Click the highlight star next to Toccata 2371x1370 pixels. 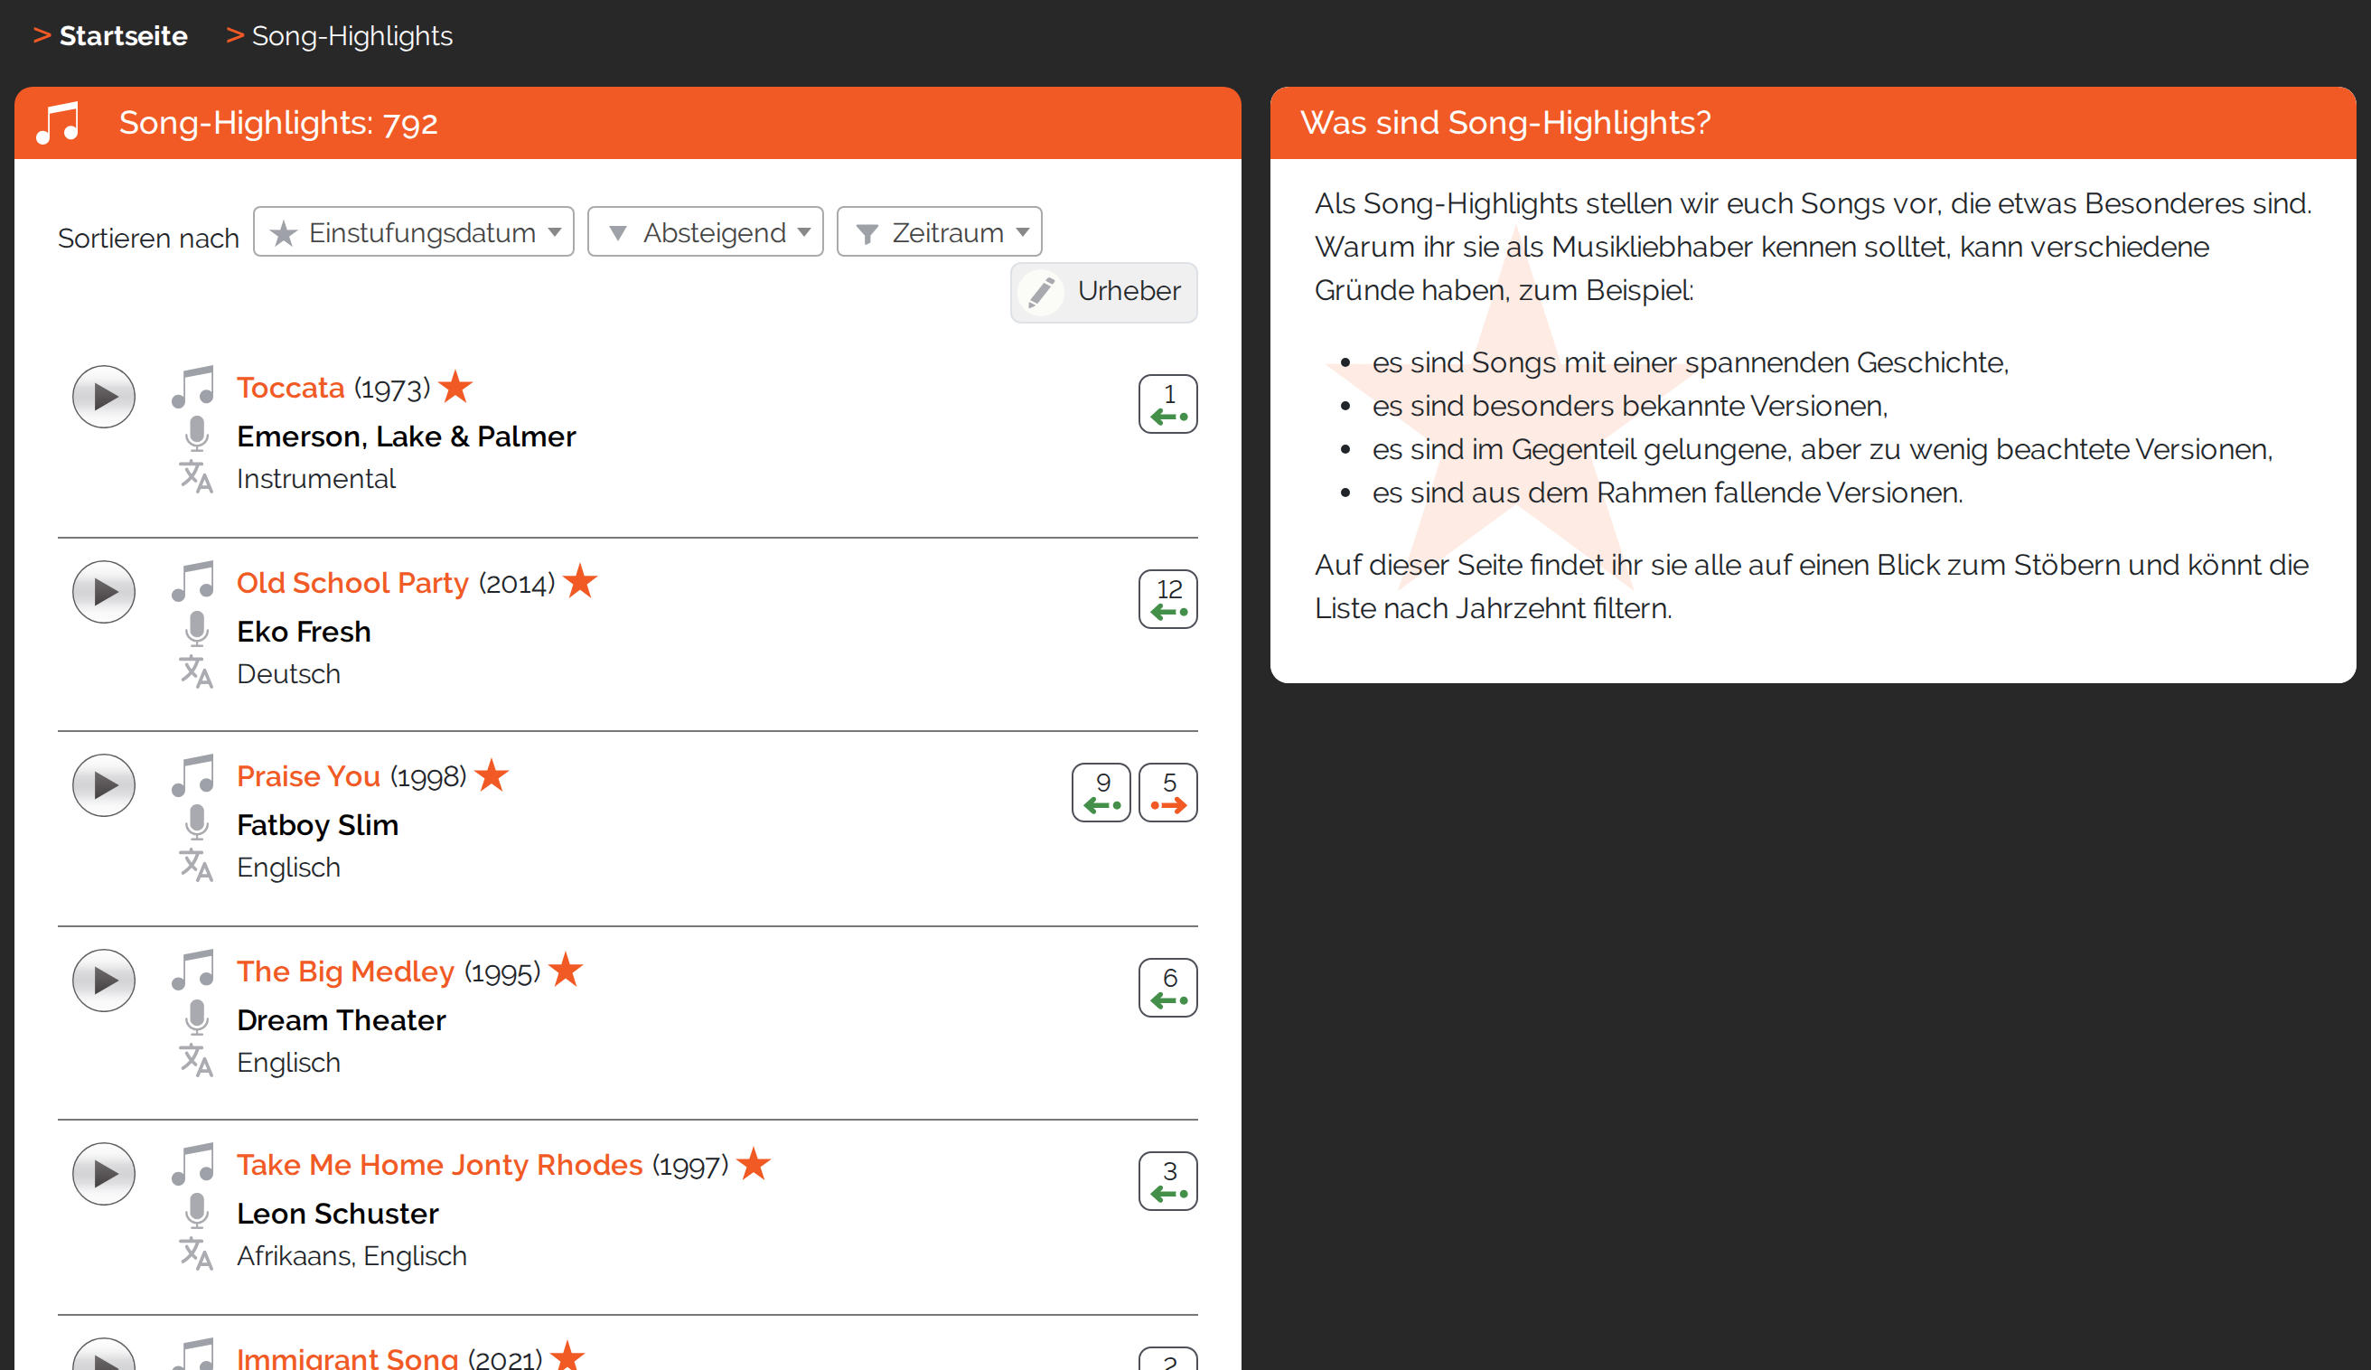point(456,386)
